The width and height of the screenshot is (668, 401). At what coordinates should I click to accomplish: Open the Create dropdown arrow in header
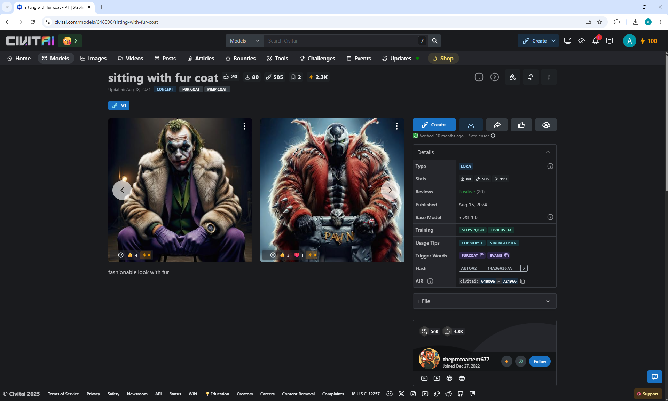point(553,41)
